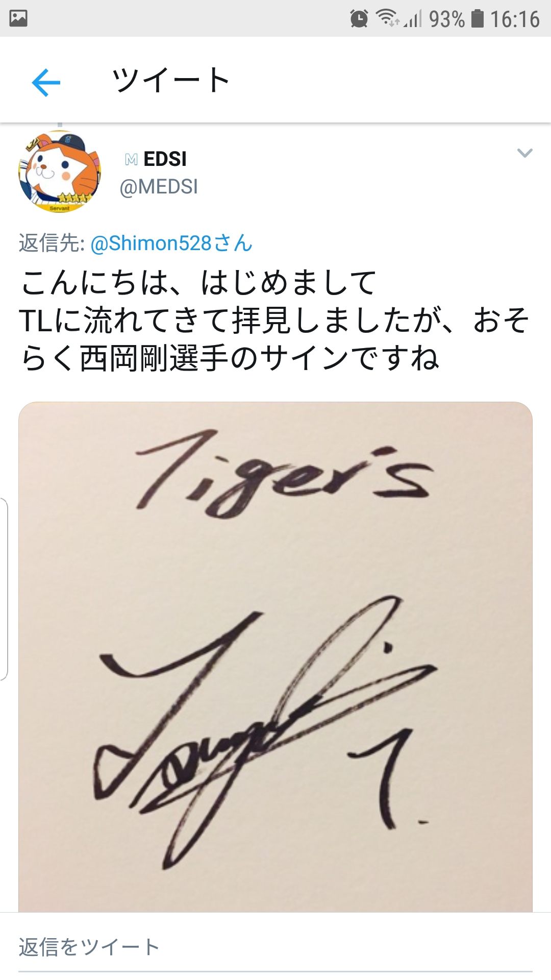Open the tweet options chevron menu
Screen dimensions: 551x980
(x=524, y=153)
